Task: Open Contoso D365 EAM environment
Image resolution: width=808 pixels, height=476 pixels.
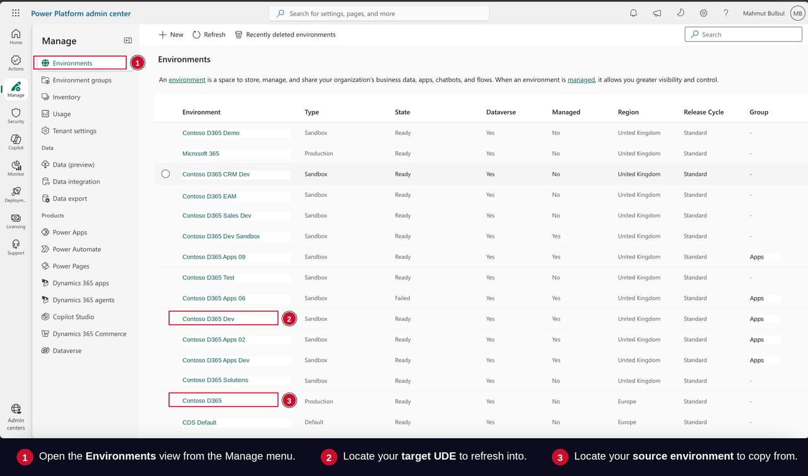Action: tap(210, 196)
